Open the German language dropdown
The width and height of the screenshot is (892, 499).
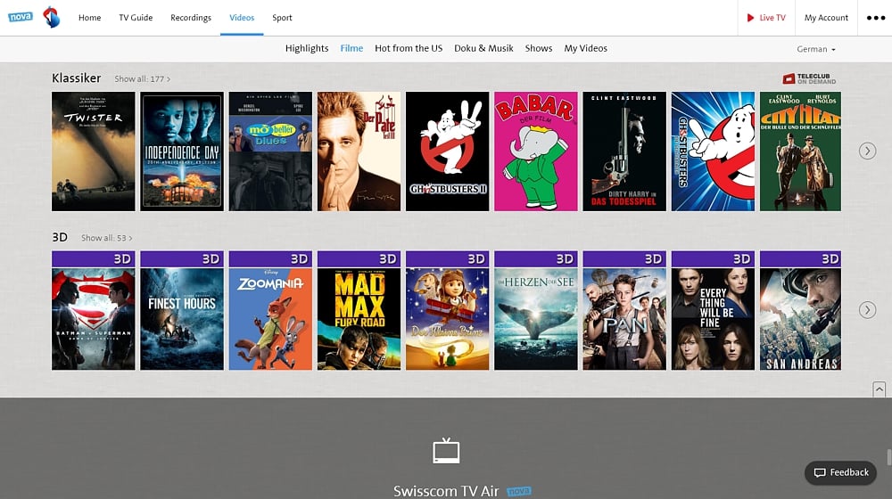[x=816, y=49]
